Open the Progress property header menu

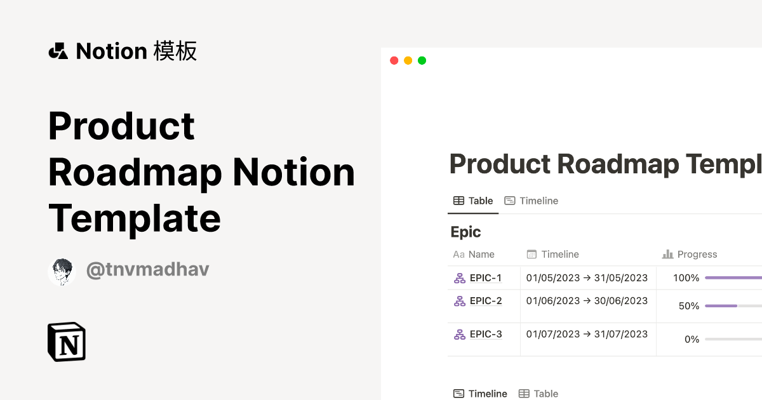[x=699, y=254]
